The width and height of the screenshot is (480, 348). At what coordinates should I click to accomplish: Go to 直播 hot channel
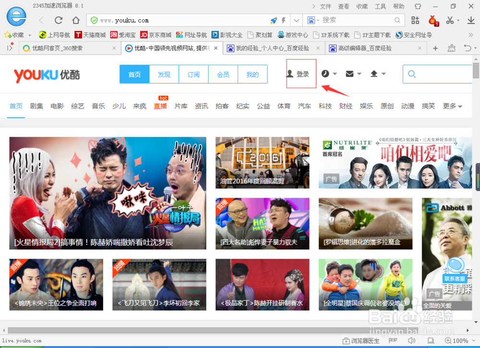coord(160,106)
